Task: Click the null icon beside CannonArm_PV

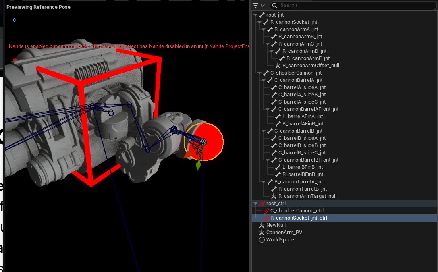Action: [x=262, y=233]
